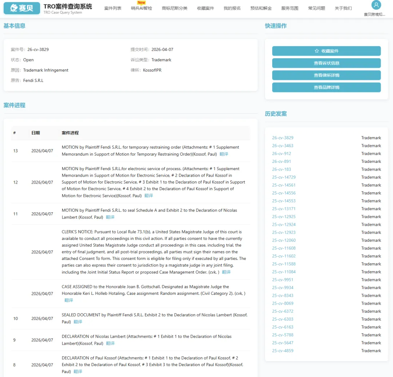Click 翻译 for entry 9 Lambert declaration
This screenshot has width=393, height=377.
tap(110, 344)
